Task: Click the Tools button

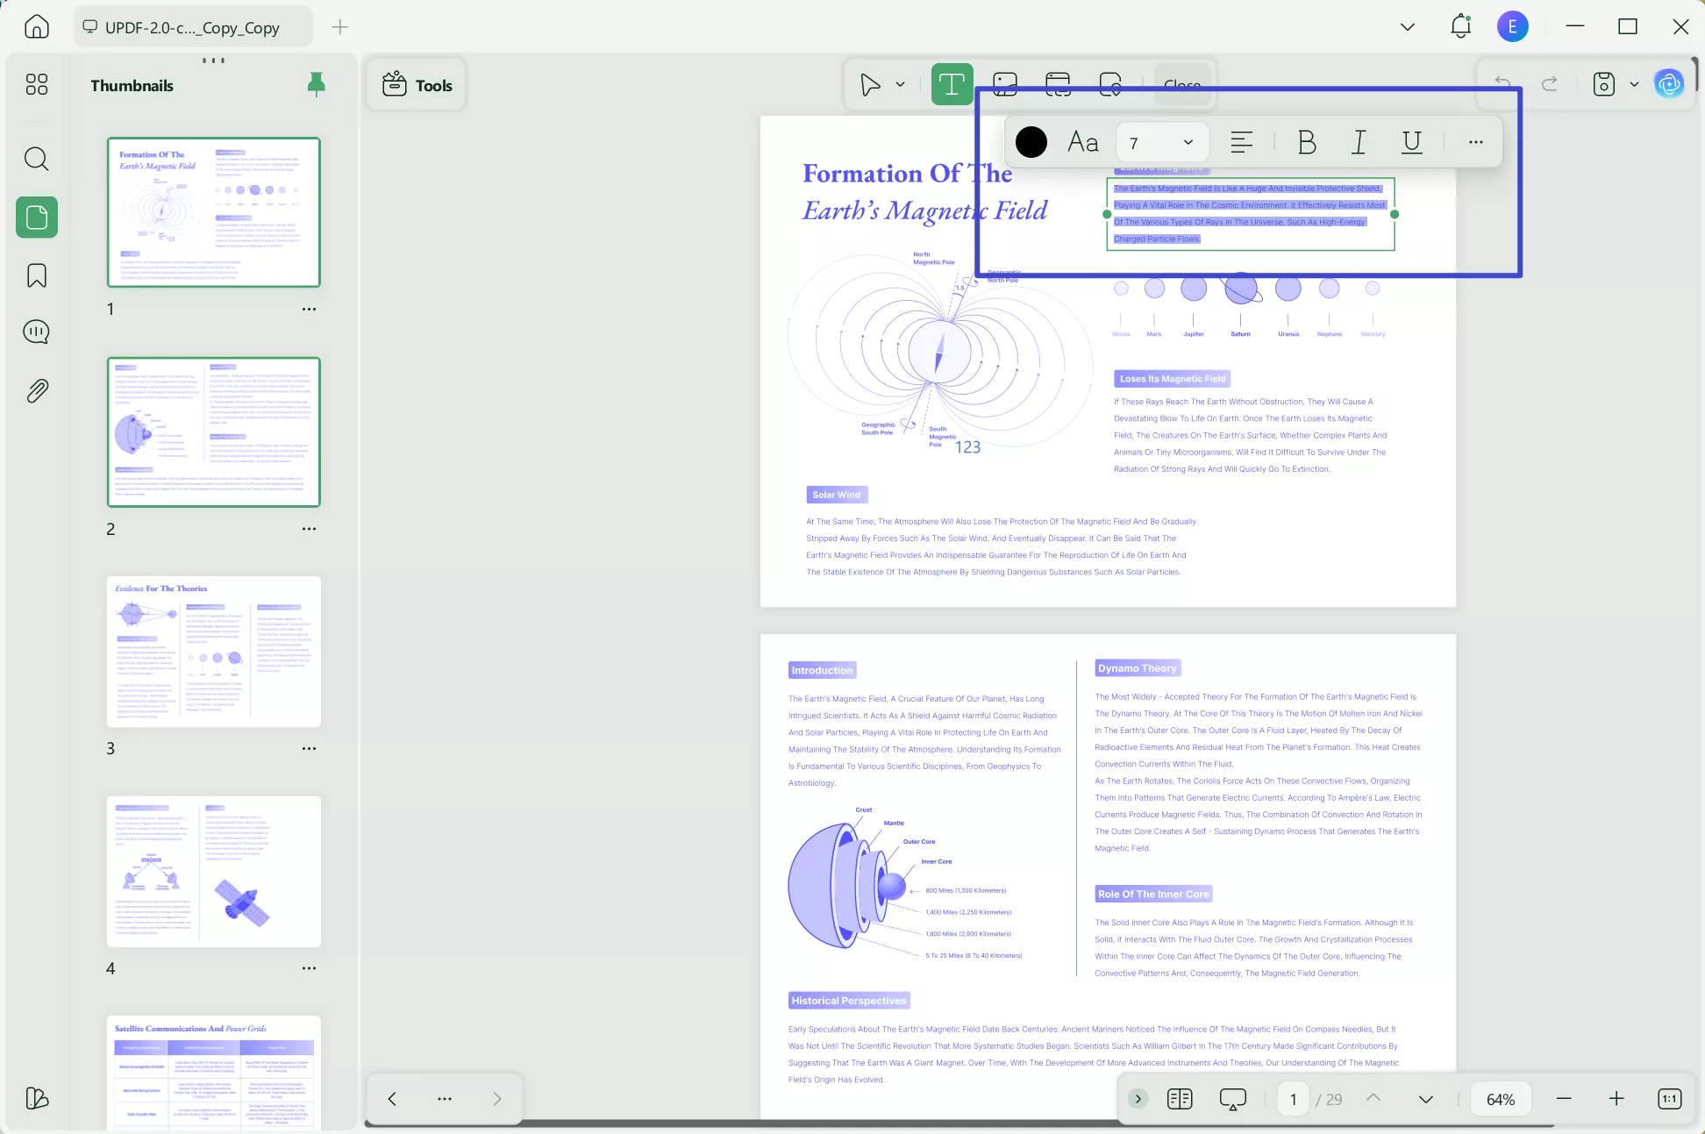Action: (x=416, y=84)
